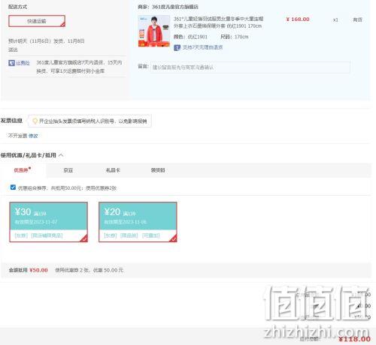
Task: Click the ¥168.00 item price
Action: pyautogui.click(x=298, y=19)
